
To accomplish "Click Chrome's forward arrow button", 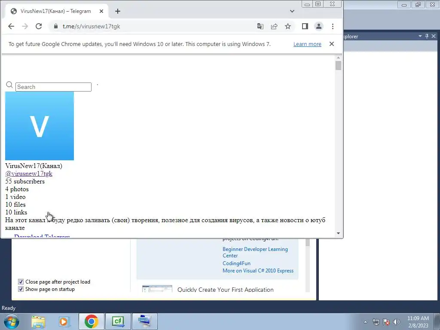I will (x=25, y=26).
